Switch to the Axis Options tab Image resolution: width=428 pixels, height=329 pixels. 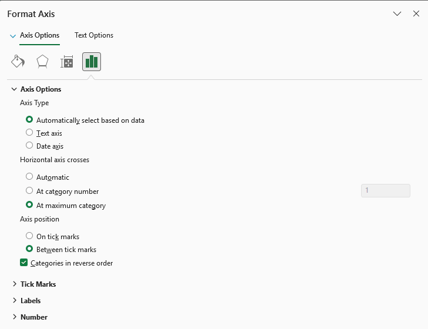(39, 35)
